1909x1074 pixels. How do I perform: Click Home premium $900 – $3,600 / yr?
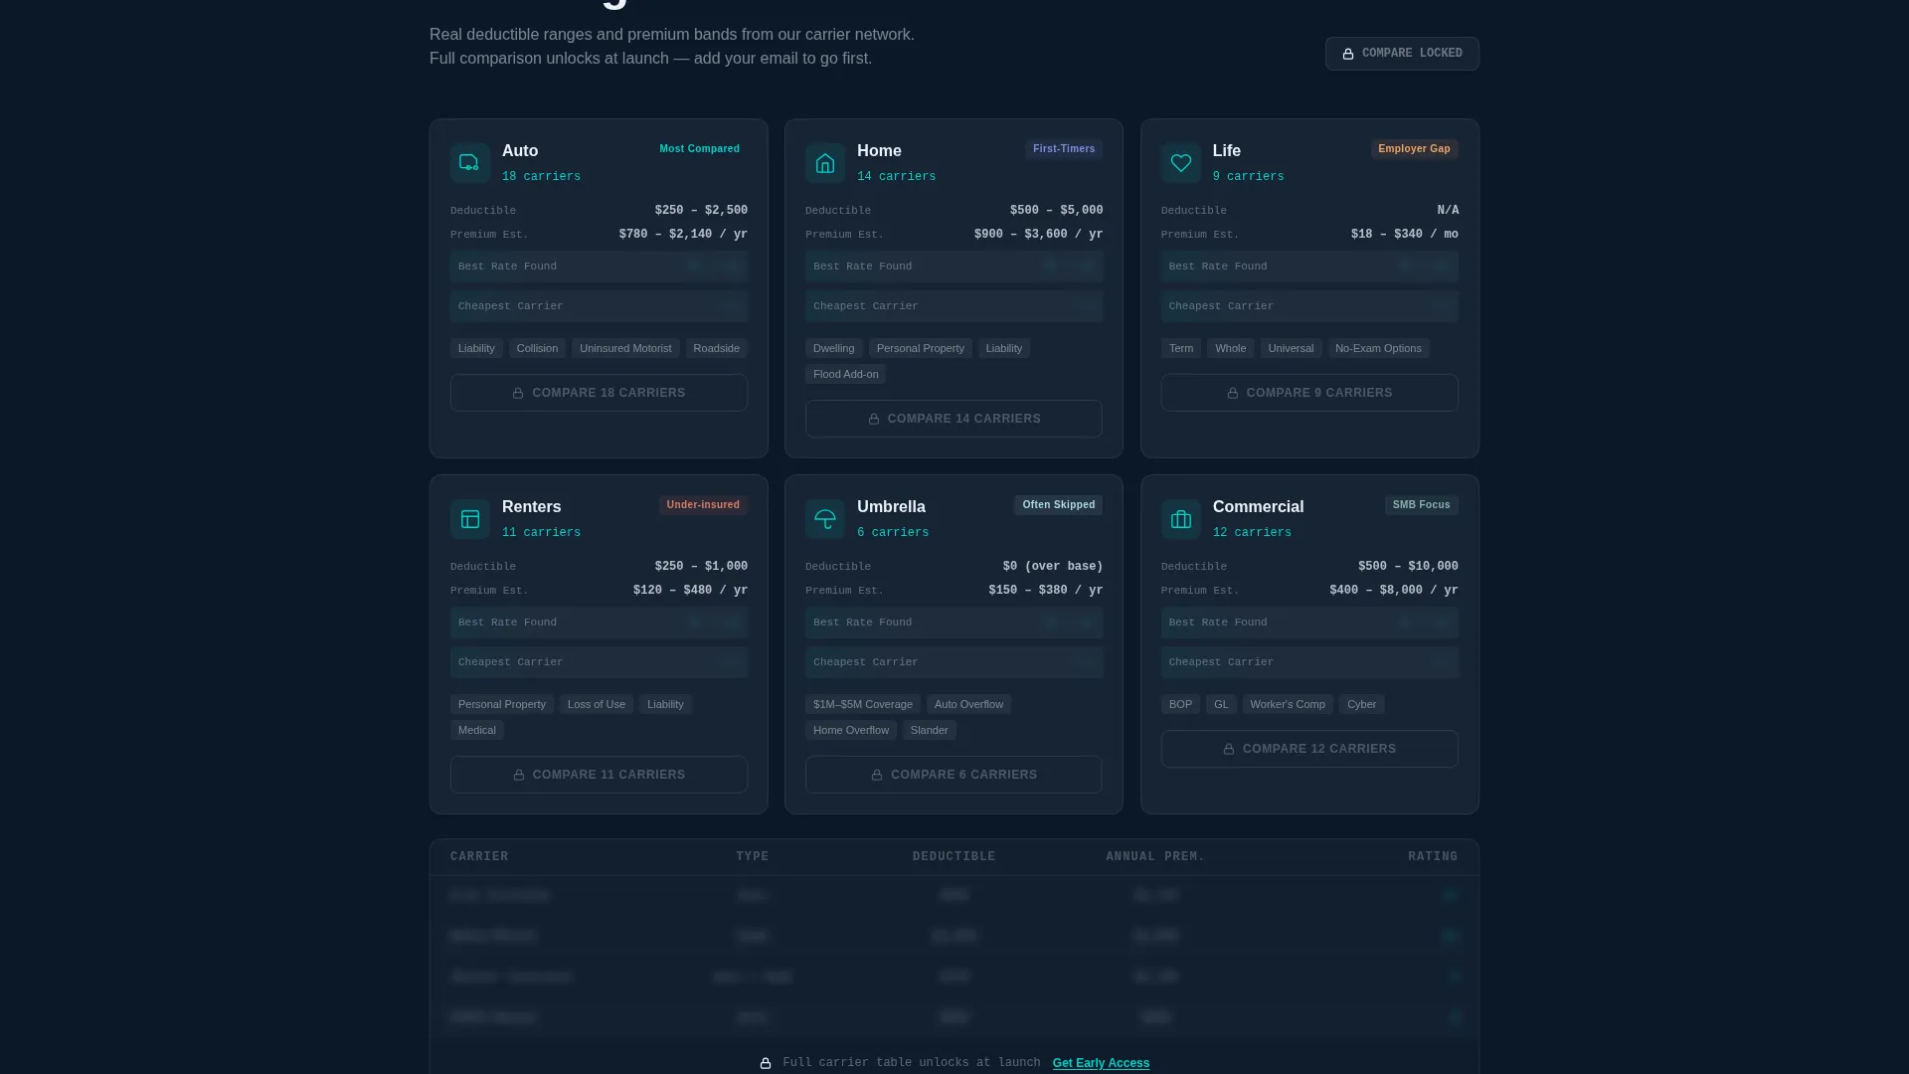(1038, 235)
